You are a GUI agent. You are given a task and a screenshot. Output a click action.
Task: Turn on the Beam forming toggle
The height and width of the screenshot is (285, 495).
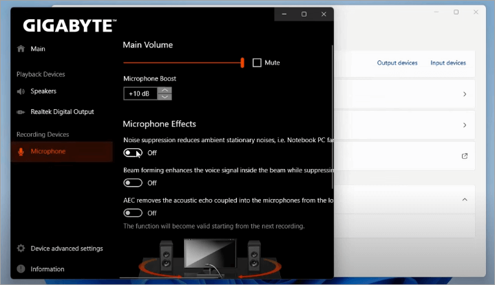click(133, 183)
